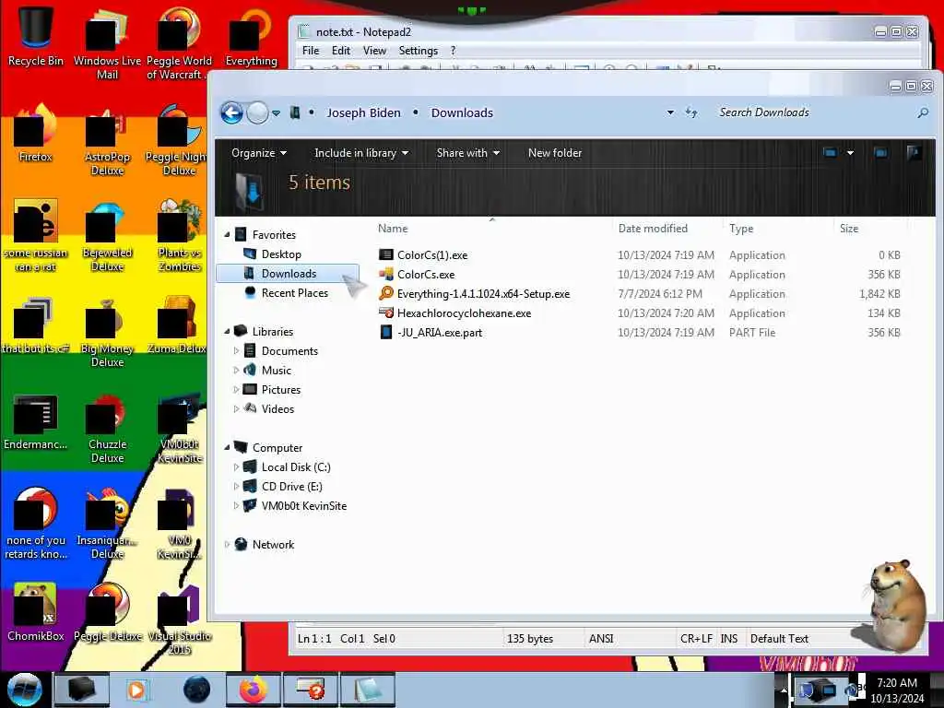Click the Downloads breadcrumb in address bar
This screenshot has height=708, width=944.
click(462, 112)
